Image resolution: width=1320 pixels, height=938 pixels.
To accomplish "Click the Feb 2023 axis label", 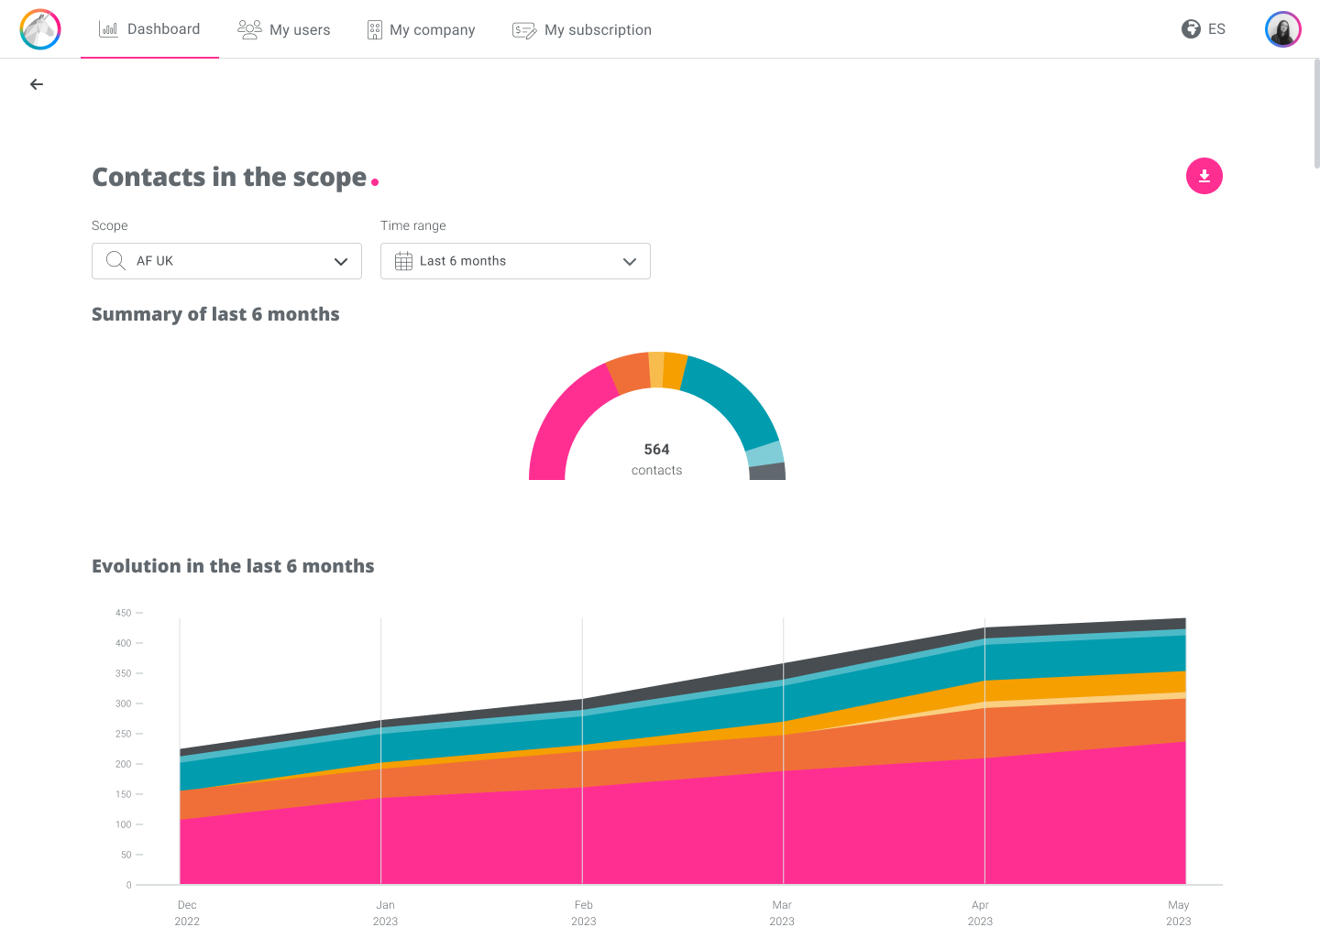I will [x=584, y=913].
